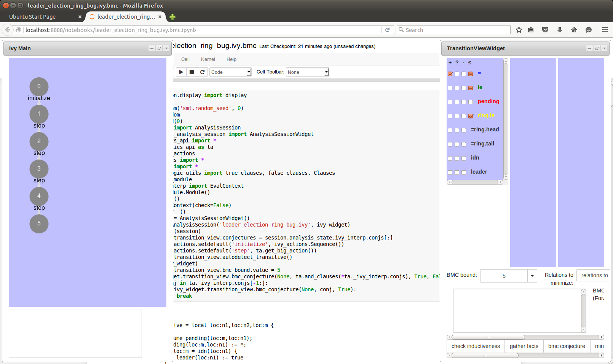
Task: Open the Kernel menu
Action: coord(208,59)
